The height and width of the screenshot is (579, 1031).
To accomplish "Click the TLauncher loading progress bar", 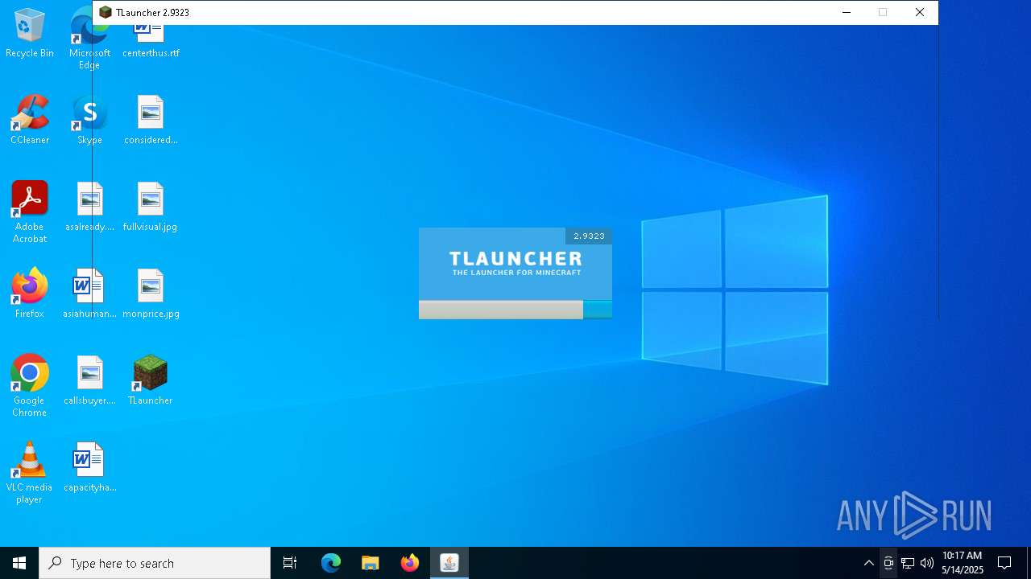I will click(x=515, y=310).
